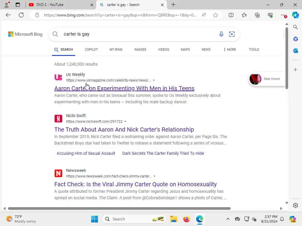
Task: Close the carter is gay Search tab
Action: pyautogui.click(x=163, y=5)
